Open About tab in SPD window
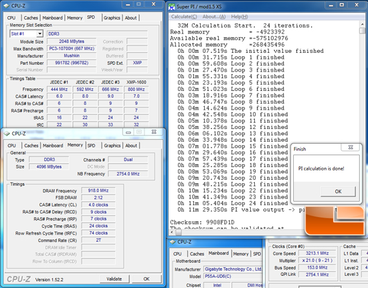 [130, 18]
